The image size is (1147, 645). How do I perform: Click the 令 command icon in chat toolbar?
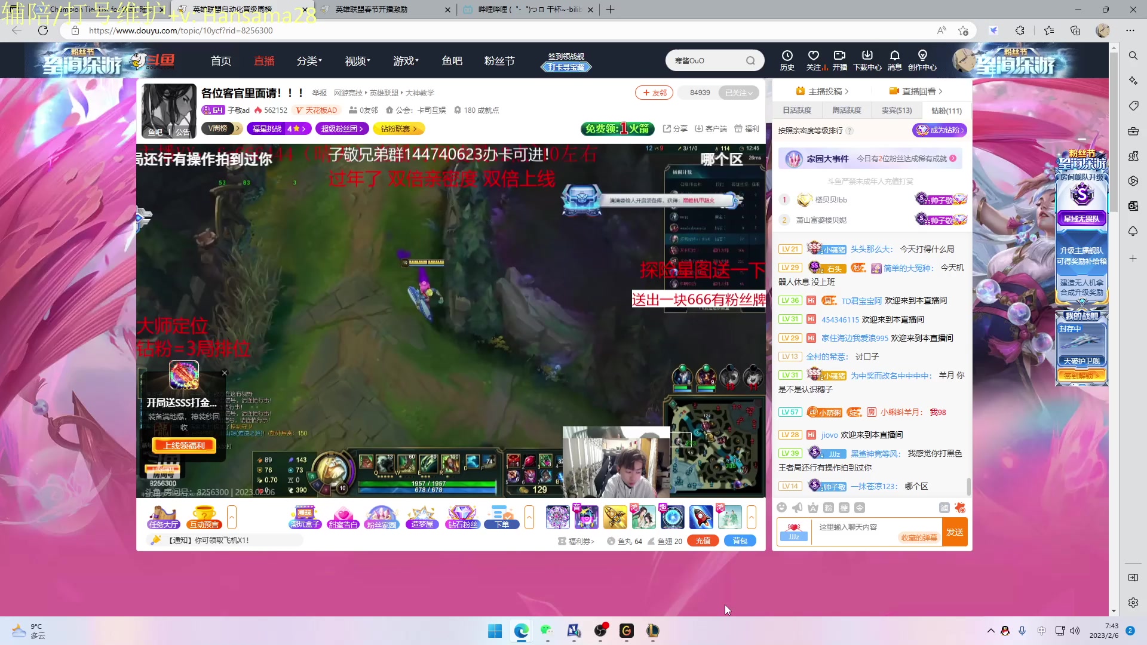pyautogui.click(x=859, y=508)
